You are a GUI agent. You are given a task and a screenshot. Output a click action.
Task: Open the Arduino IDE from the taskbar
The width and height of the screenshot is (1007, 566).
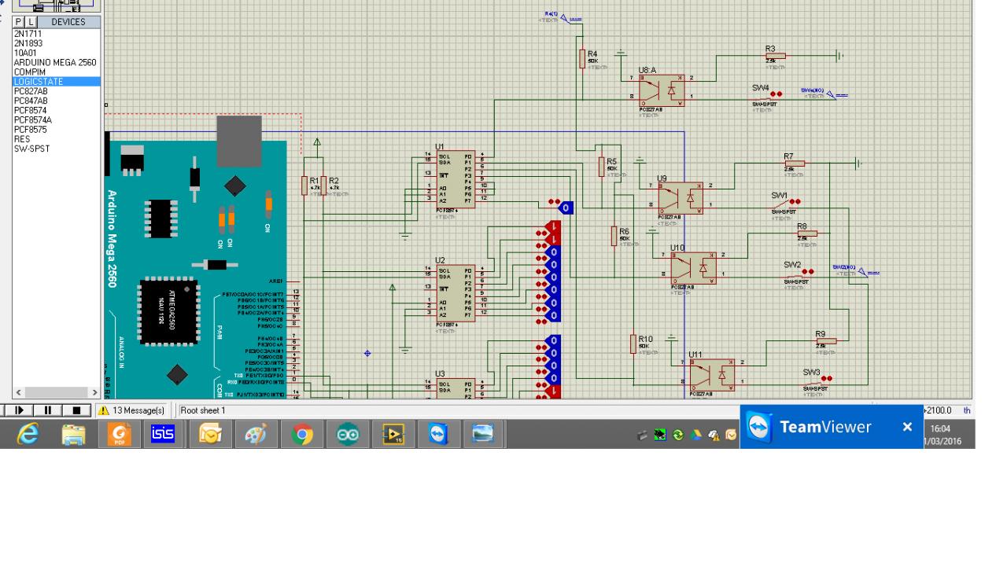tap(348, 434)
